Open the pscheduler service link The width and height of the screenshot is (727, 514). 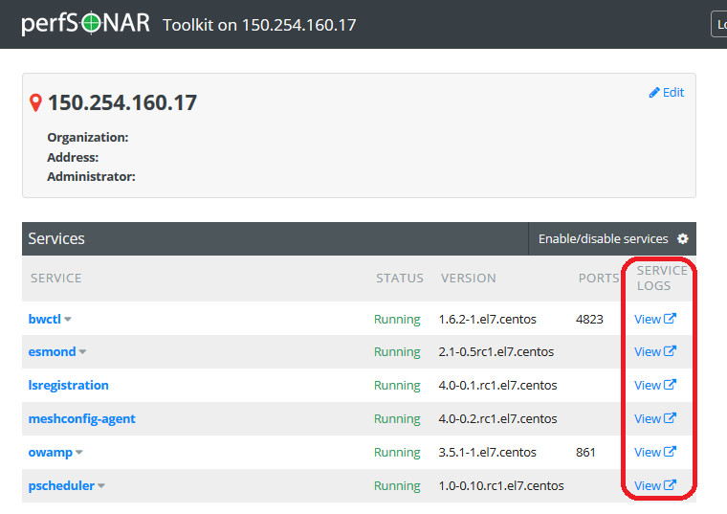61,485
